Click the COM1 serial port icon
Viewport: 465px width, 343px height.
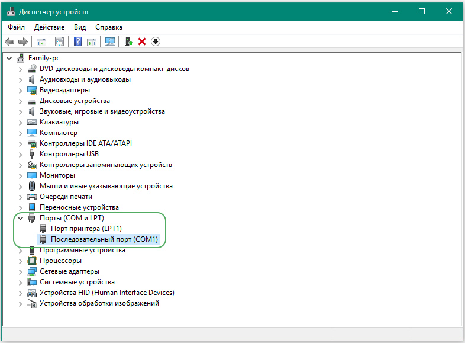point(43,239)
